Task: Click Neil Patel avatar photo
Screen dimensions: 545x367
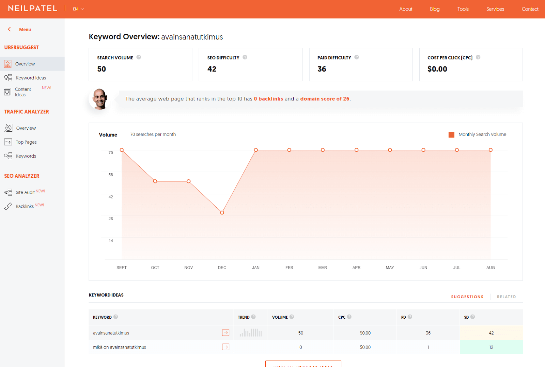Action: (x=99, y=99)
